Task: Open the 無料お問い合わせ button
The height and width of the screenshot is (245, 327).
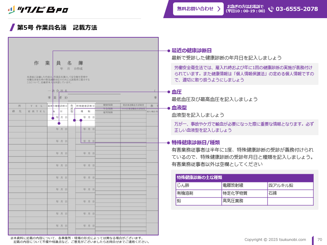Action: tap(198, 9)
